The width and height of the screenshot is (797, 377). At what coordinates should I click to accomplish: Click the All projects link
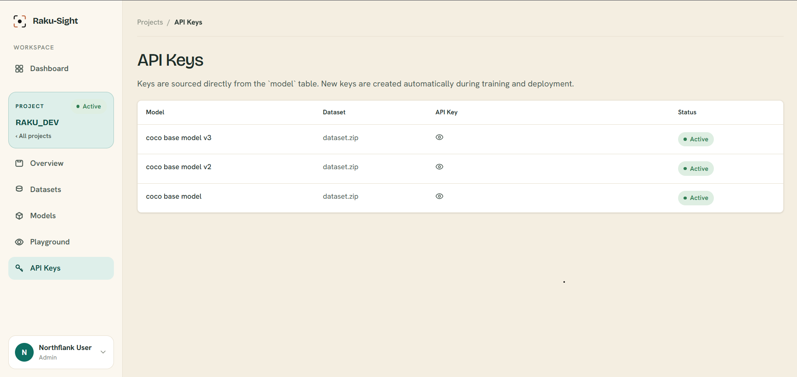tap(33, 136)
